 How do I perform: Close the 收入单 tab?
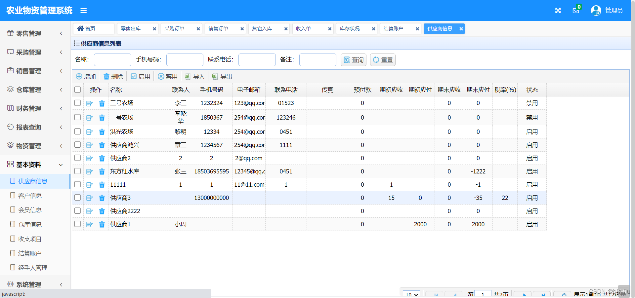[330, 29]
